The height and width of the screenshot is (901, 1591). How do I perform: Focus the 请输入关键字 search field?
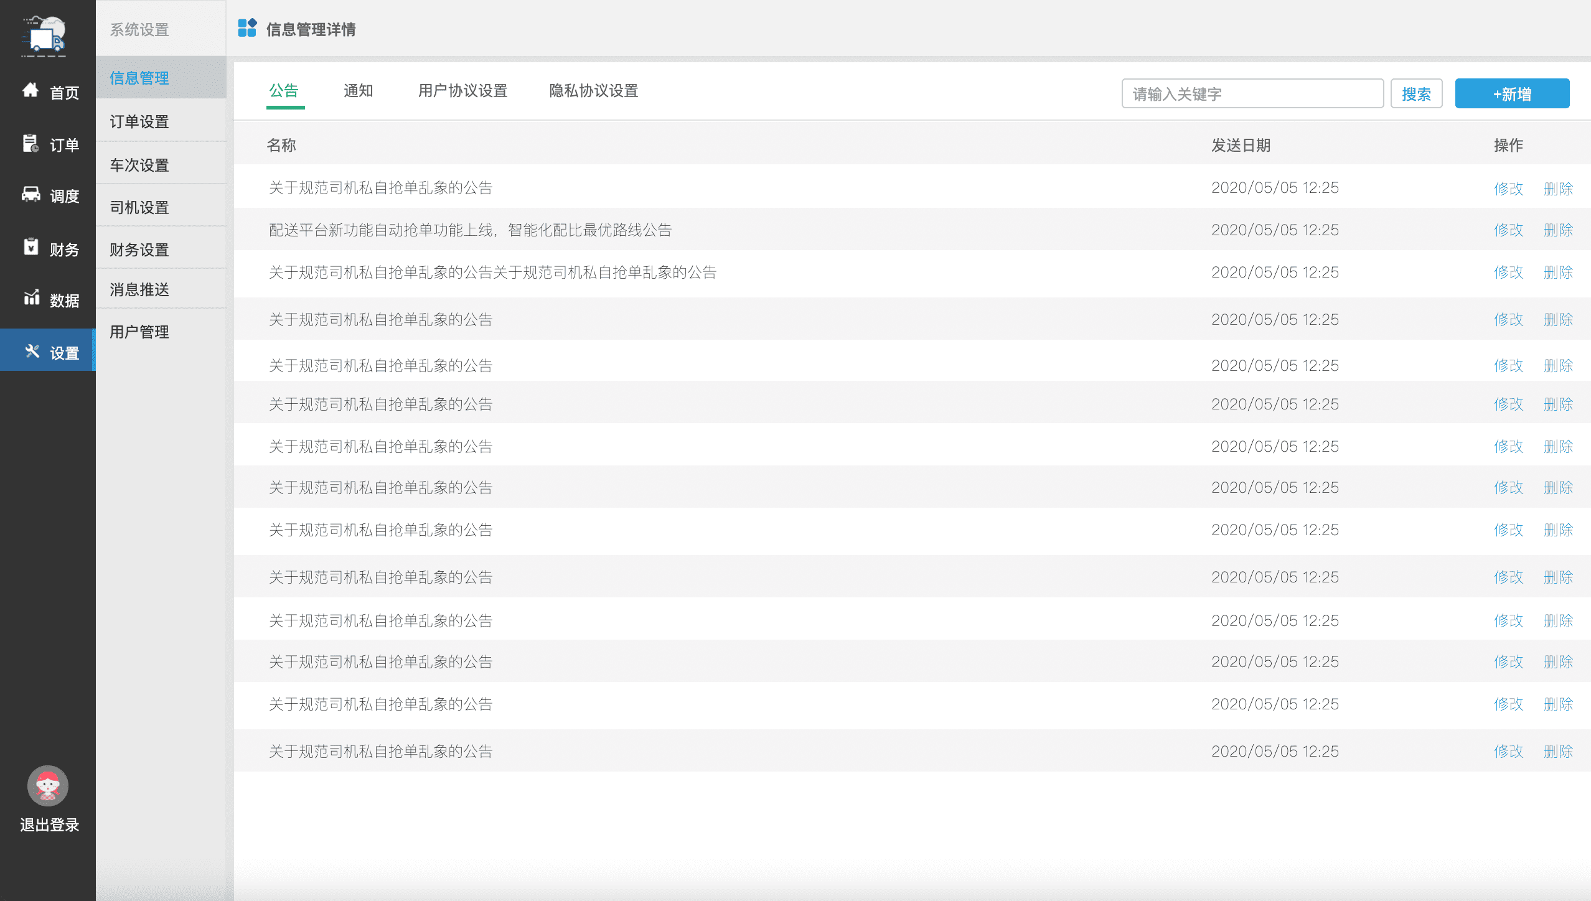tap(1252, 94)
